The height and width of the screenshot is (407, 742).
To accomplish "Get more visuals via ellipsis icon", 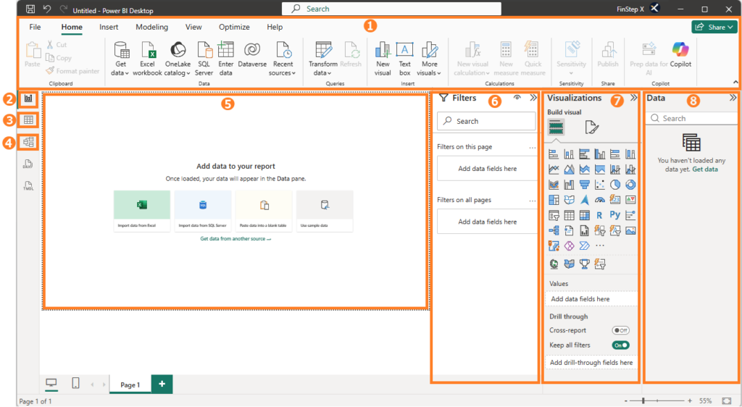I will pyautogui.click(x=599, y=246).
